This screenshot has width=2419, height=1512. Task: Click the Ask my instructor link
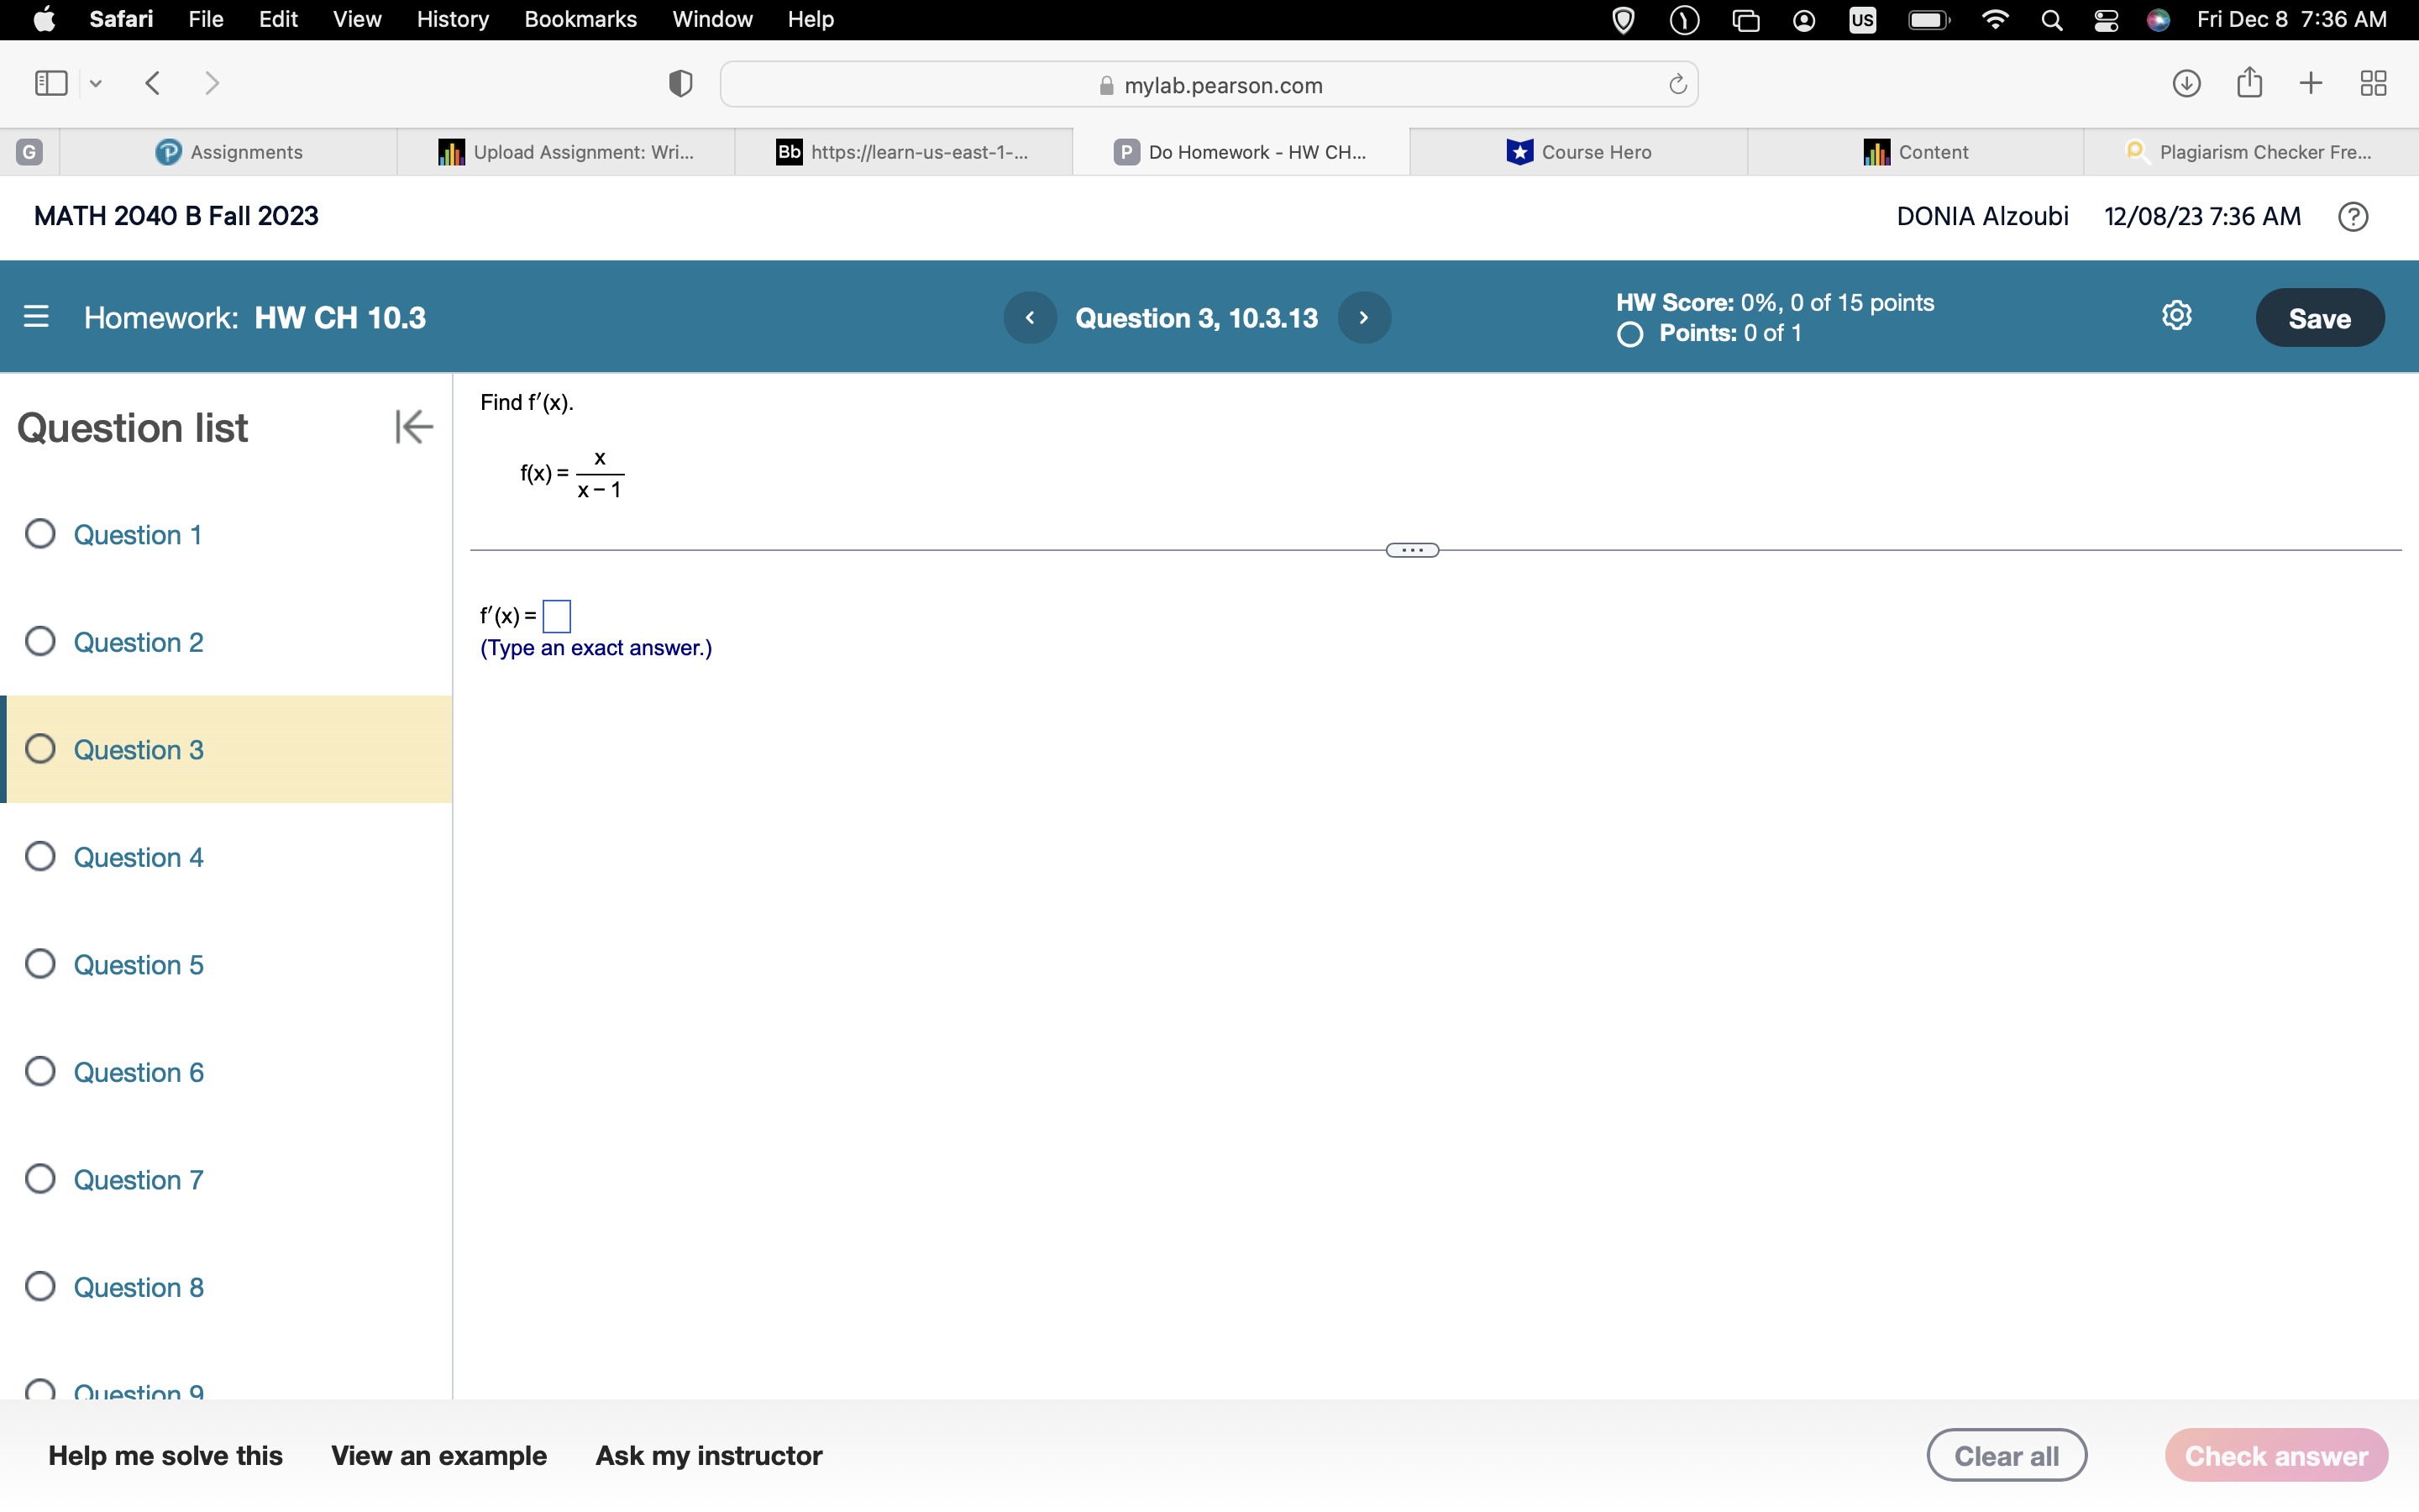pos(709,1455)
